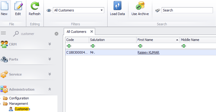Expand the CRM navigation group
Screen dimensions: 216x112
(50, 44)
